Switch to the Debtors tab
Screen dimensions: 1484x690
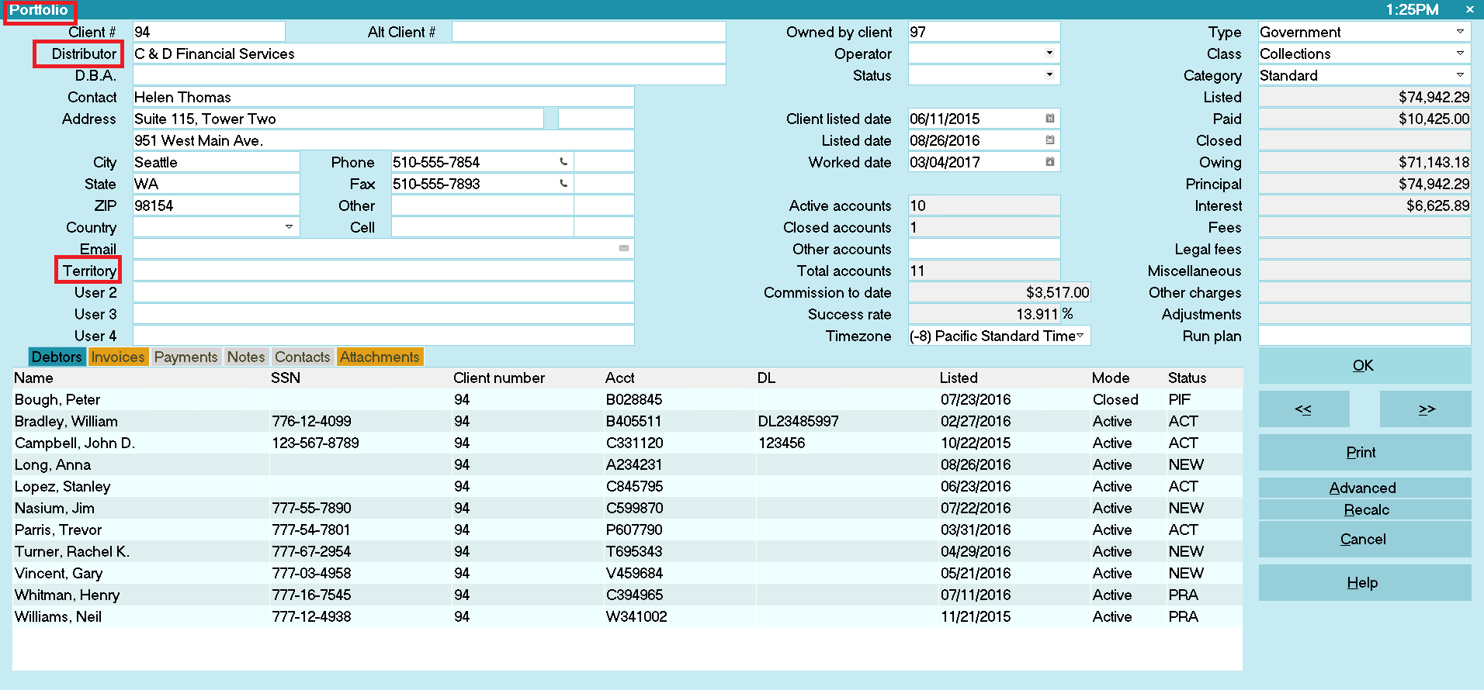(57, 357)
